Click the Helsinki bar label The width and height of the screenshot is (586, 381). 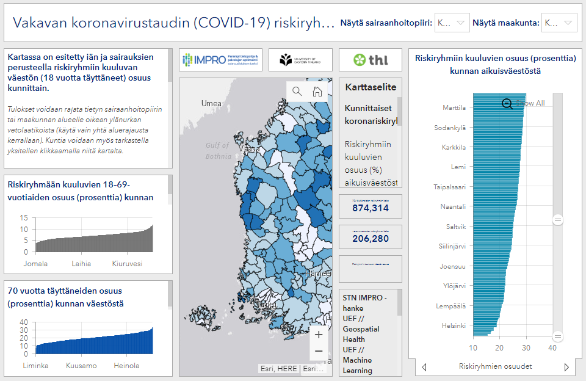tap(454, 325)
